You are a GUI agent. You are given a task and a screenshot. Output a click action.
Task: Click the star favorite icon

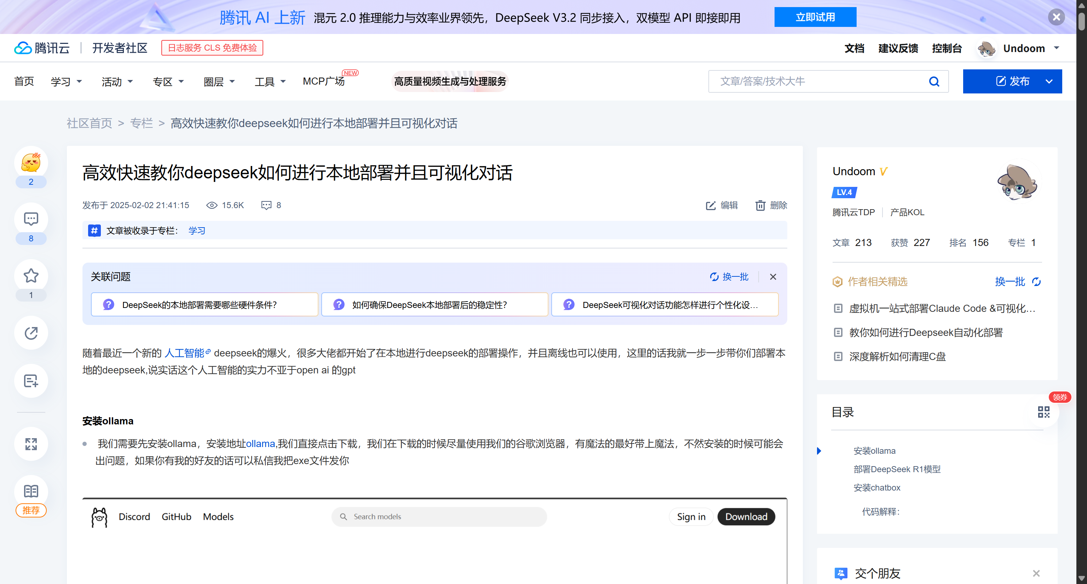[31, 276]
